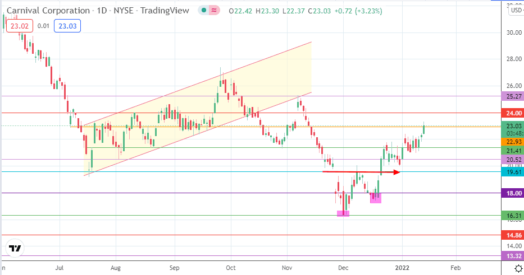Click the orange 22.93 price label
The image size is (524, 275).
click(x=513, y=142)
